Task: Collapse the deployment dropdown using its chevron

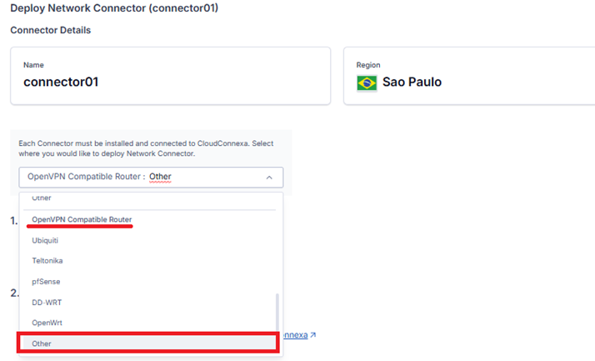Action: point(269,177)
